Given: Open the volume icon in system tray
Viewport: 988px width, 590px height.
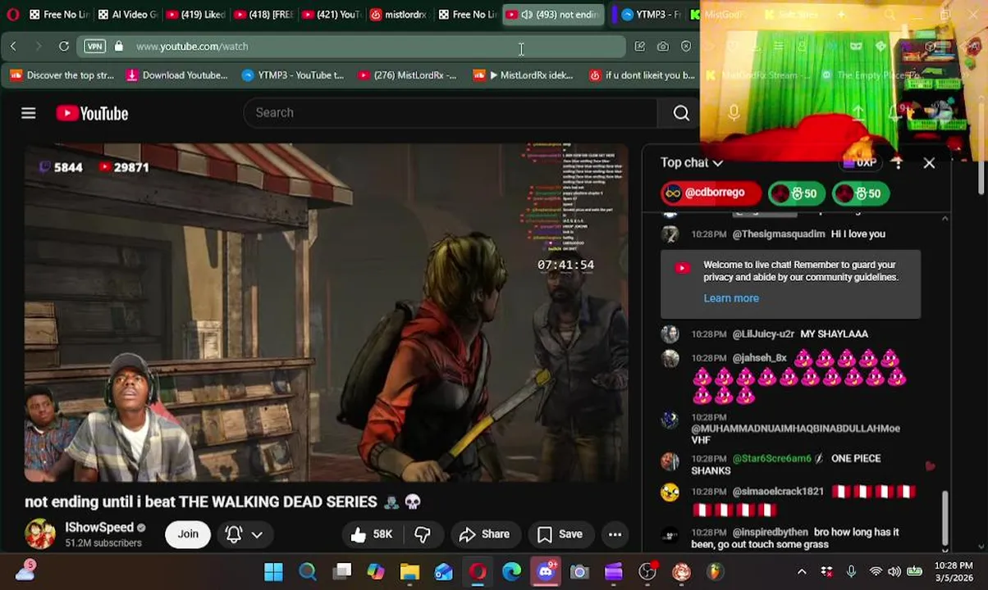Looking at the screenshot, I should (894, 572).
